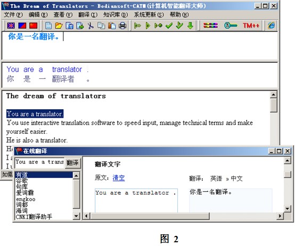The image size is (295, 246).
Task: Open the 知识库 (D) menu
Action: (x=116, y=15)
